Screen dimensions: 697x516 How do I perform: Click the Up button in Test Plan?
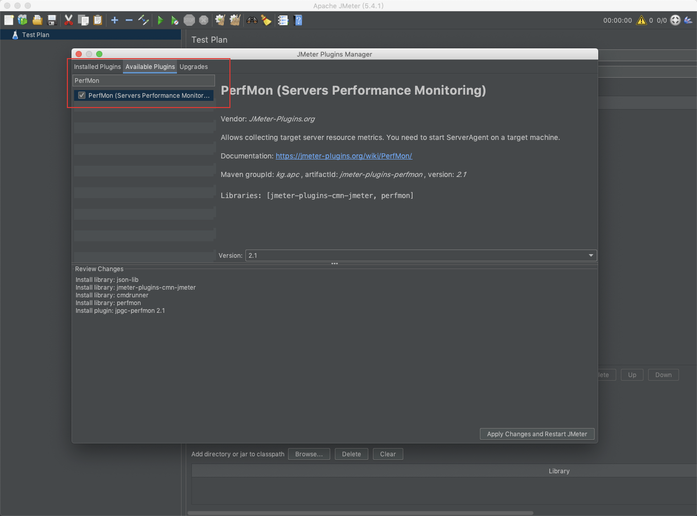pyautogui.click(x=632, y=375)
